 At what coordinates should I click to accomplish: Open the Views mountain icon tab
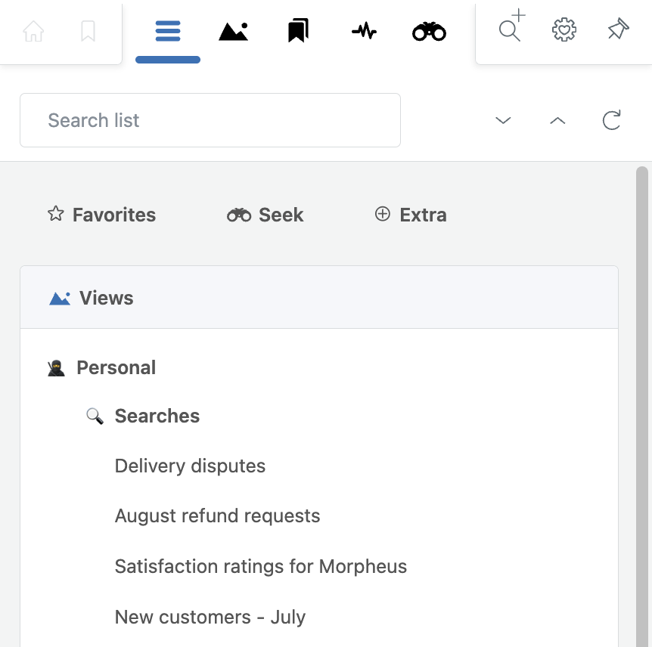point(233,31)
